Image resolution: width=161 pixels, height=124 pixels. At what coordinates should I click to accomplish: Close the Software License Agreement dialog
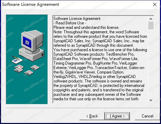tap(155, 4)
